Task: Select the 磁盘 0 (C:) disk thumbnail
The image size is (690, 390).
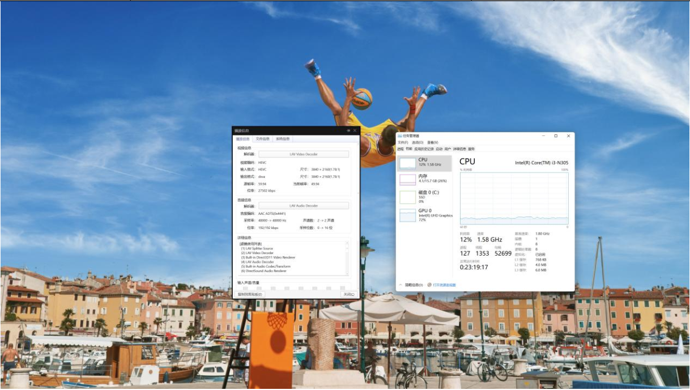Action: [x=407, y=197]
